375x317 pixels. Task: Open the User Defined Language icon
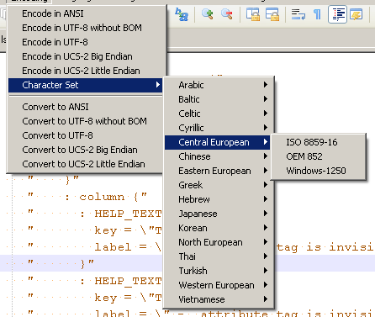point(356,14)
